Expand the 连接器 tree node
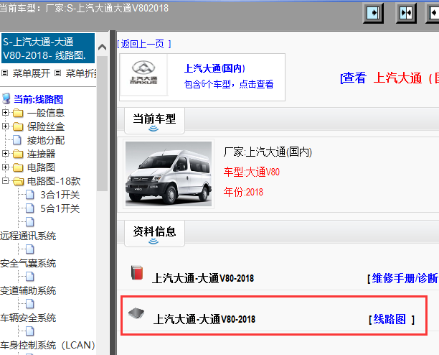Screen dimensions: 439x355 tap(5, 153)
